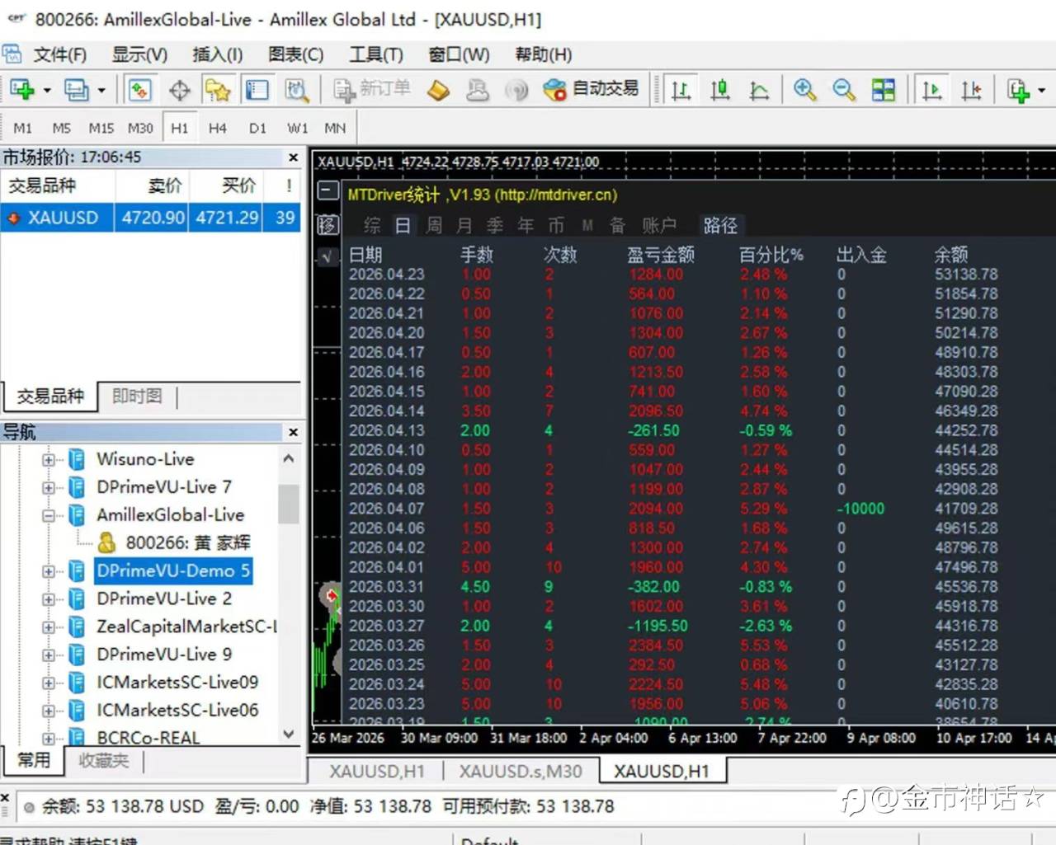Switch to the XAUUSD.s,M30 chart tab
Image resolution: width=1056 pixels, height=845 pixels.
pos(521,771)
